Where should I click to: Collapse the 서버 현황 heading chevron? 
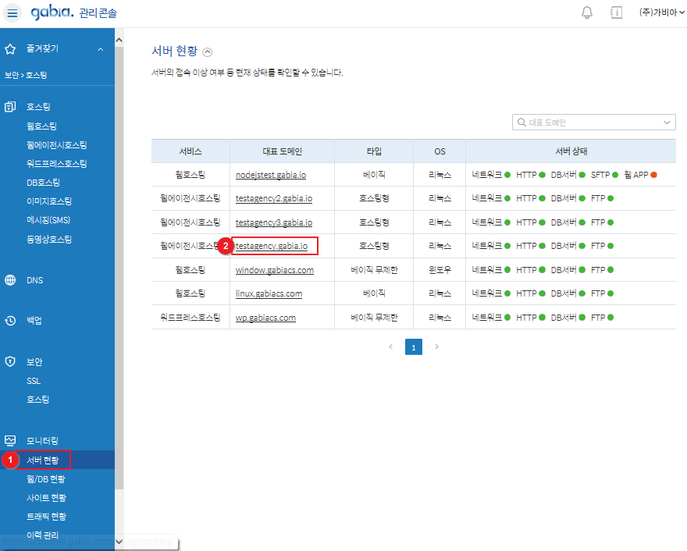(207, 52)
